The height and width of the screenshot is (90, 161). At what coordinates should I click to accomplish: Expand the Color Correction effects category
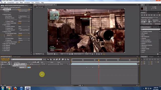pos(141,40)
